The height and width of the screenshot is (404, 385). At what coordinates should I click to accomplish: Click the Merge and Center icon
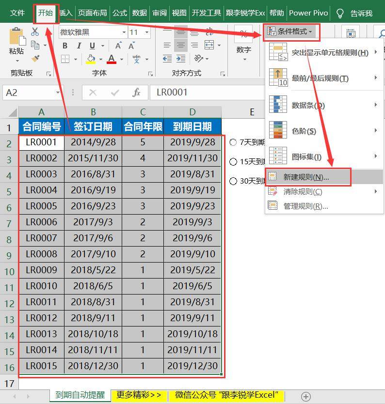(x=209, y=45)
